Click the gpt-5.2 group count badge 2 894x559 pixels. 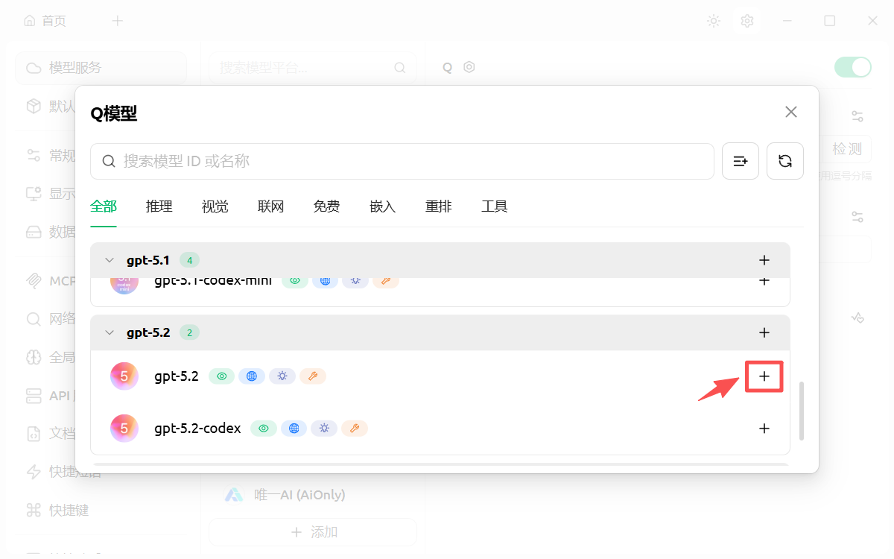pyautogui.click(x=189, y=332)
